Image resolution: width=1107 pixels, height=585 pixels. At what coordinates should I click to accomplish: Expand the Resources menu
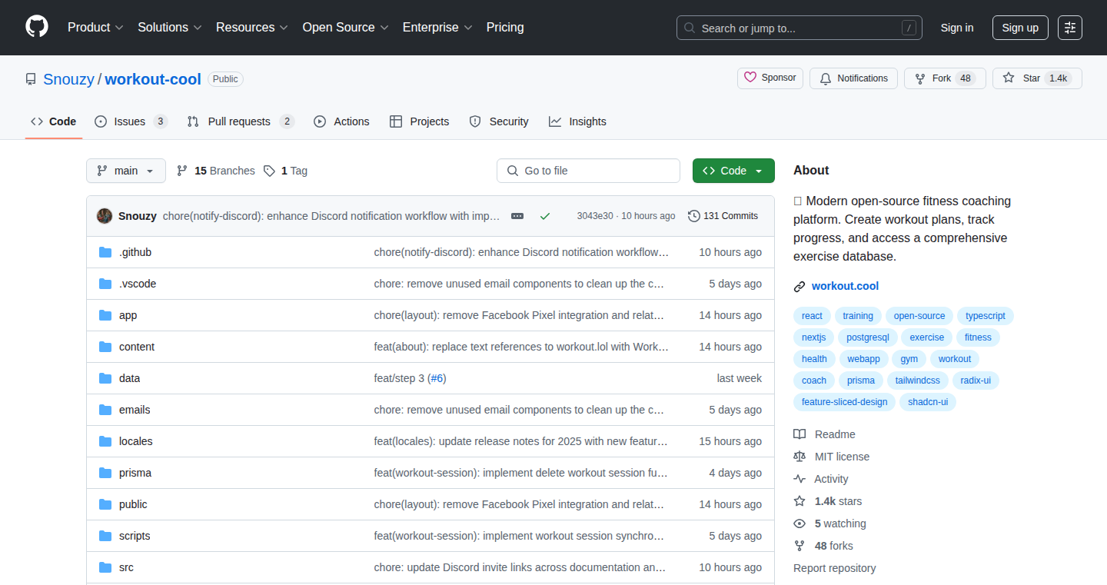click(x=252, y=28)
